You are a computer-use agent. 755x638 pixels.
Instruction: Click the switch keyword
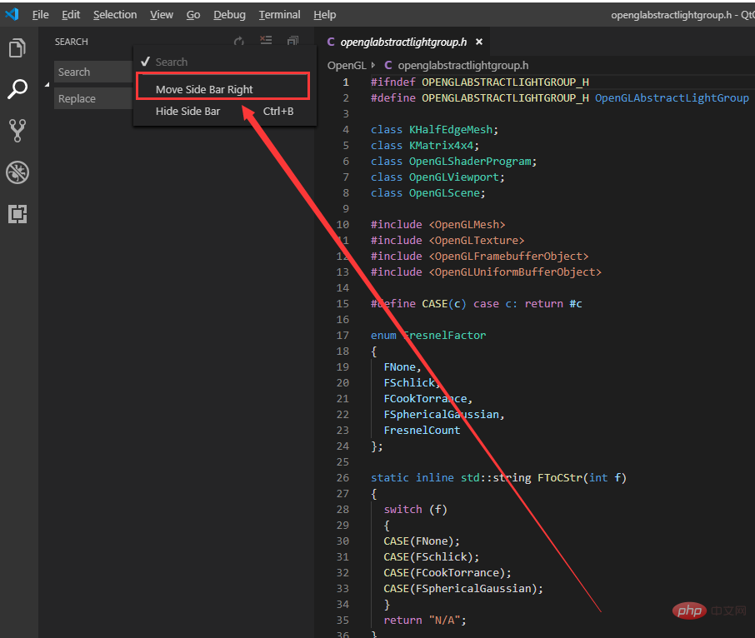pyautogui.click(x=403, y=510)
